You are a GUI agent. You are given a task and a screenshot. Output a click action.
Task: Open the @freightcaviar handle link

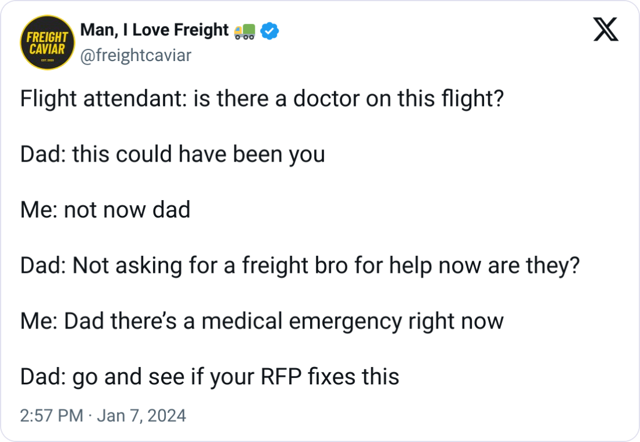(134, 55)
